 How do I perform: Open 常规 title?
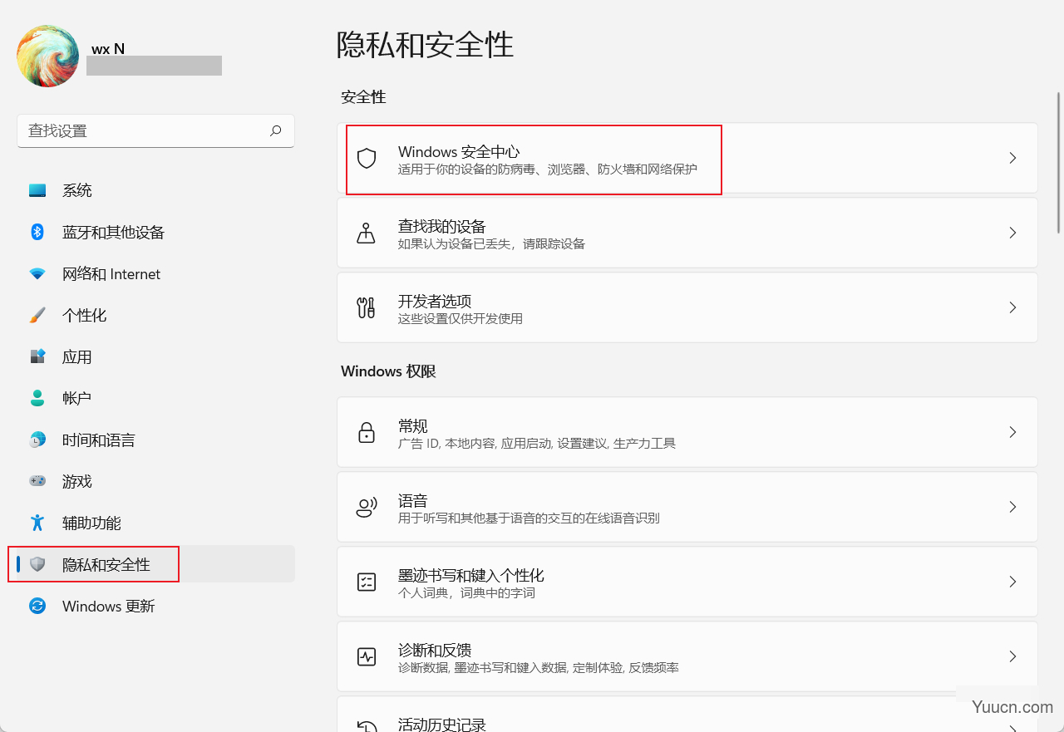[413, 425]
